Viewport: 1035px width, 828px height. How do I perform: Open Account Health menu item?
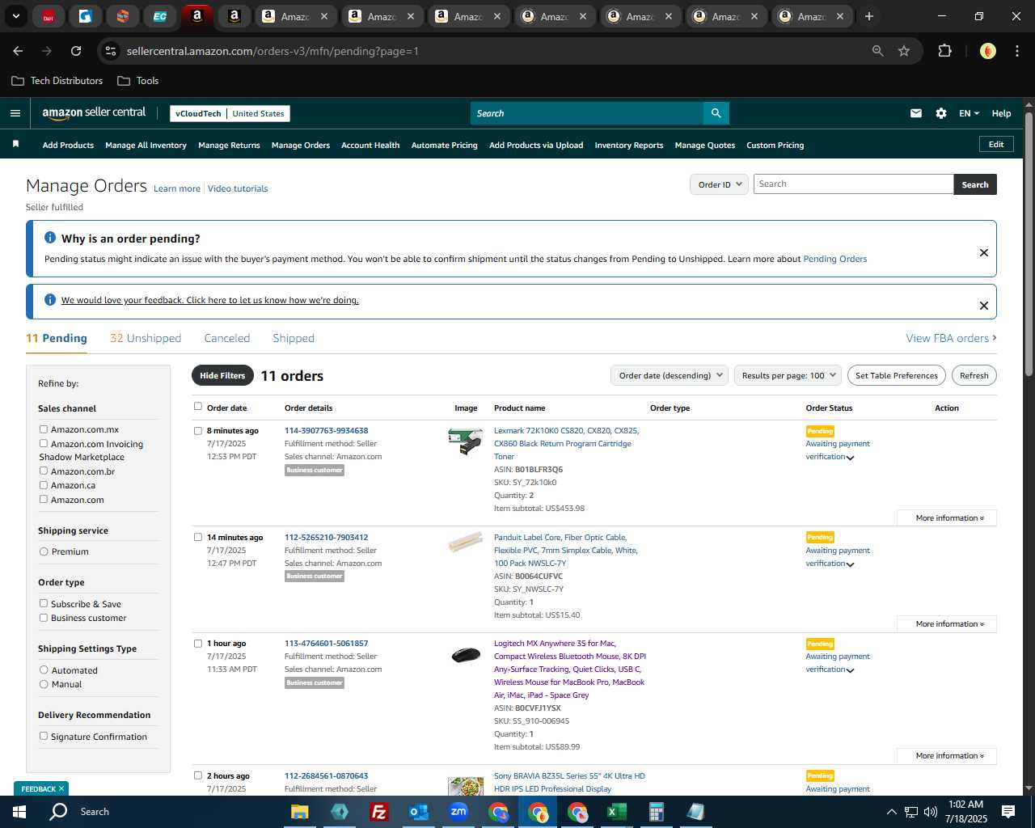(x=370, y=146)
